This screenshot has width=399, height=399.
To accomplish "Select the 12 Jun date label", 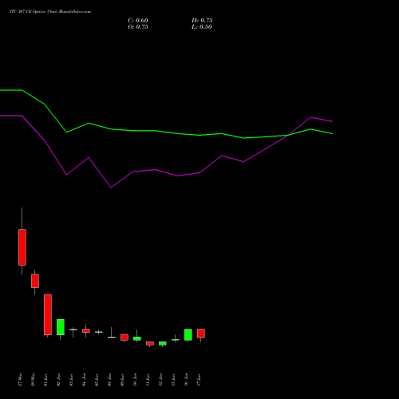I will pyautogui.click(x=161, y=380).
